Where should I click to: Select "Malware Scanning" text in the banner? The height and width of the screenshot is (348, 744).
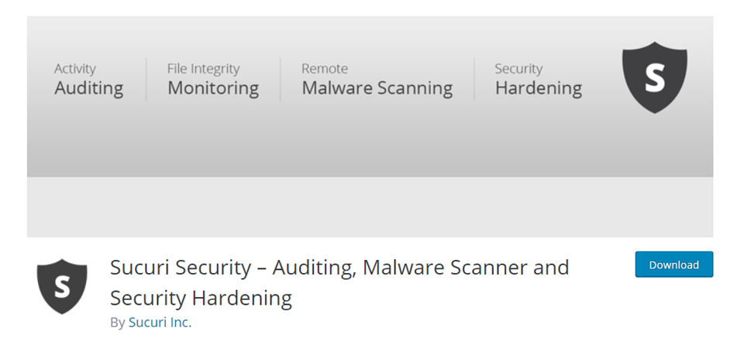pyautogui.click(x=377, y=88)
